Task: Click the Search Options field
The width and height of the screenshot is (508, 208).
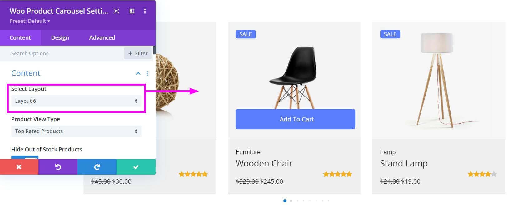Action: [x=66, y=53]
